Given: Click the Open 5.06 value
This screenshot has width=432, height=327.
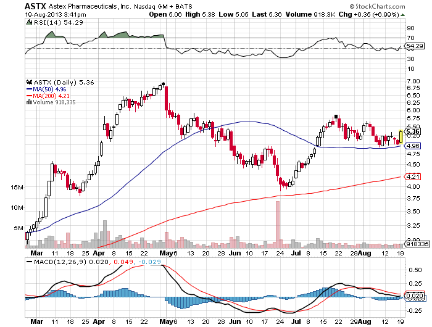Looking at the screenshot, I should pos(165,14).
